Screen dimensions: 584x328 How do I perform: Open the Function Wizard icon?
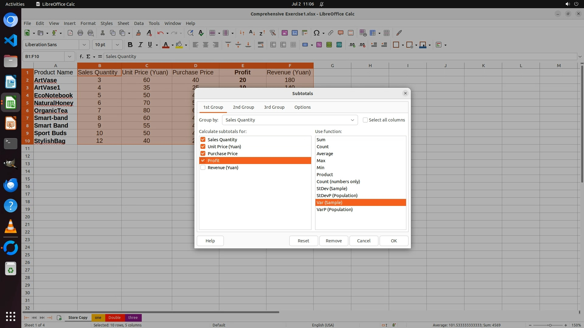coord(81,56)
